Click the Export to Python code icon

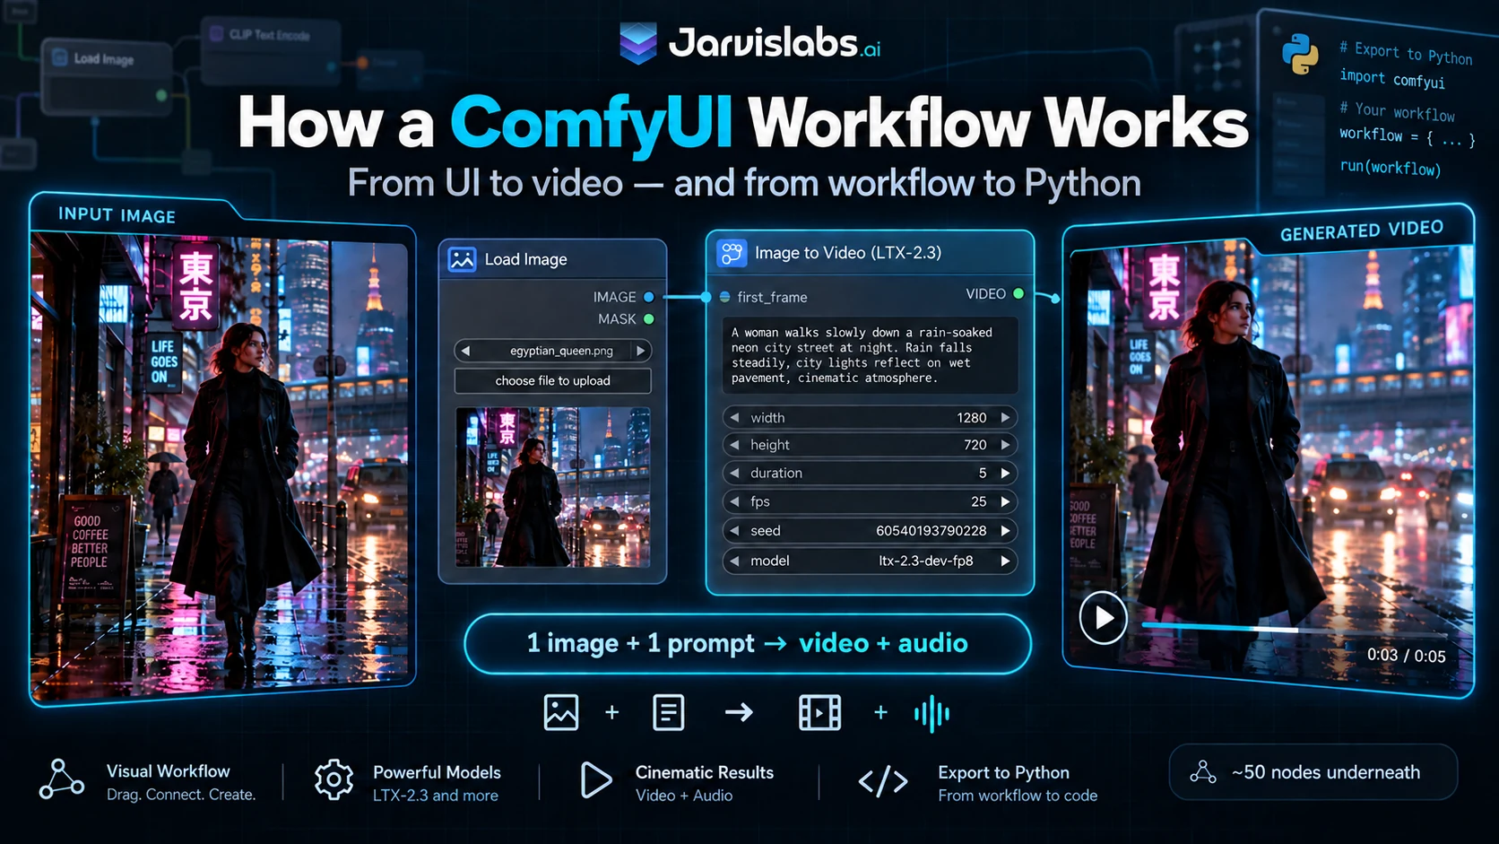click(883, 781)
